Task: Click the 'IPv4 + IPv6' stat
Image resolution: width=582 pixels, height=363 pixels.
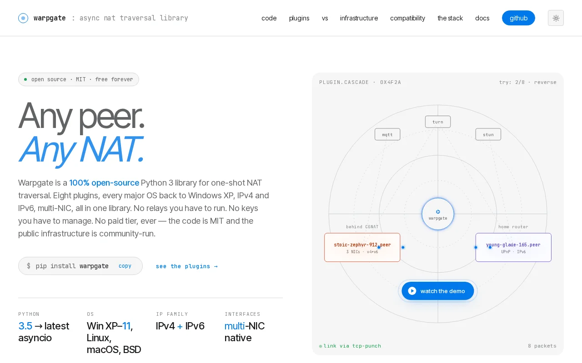Action: [180, 326]
